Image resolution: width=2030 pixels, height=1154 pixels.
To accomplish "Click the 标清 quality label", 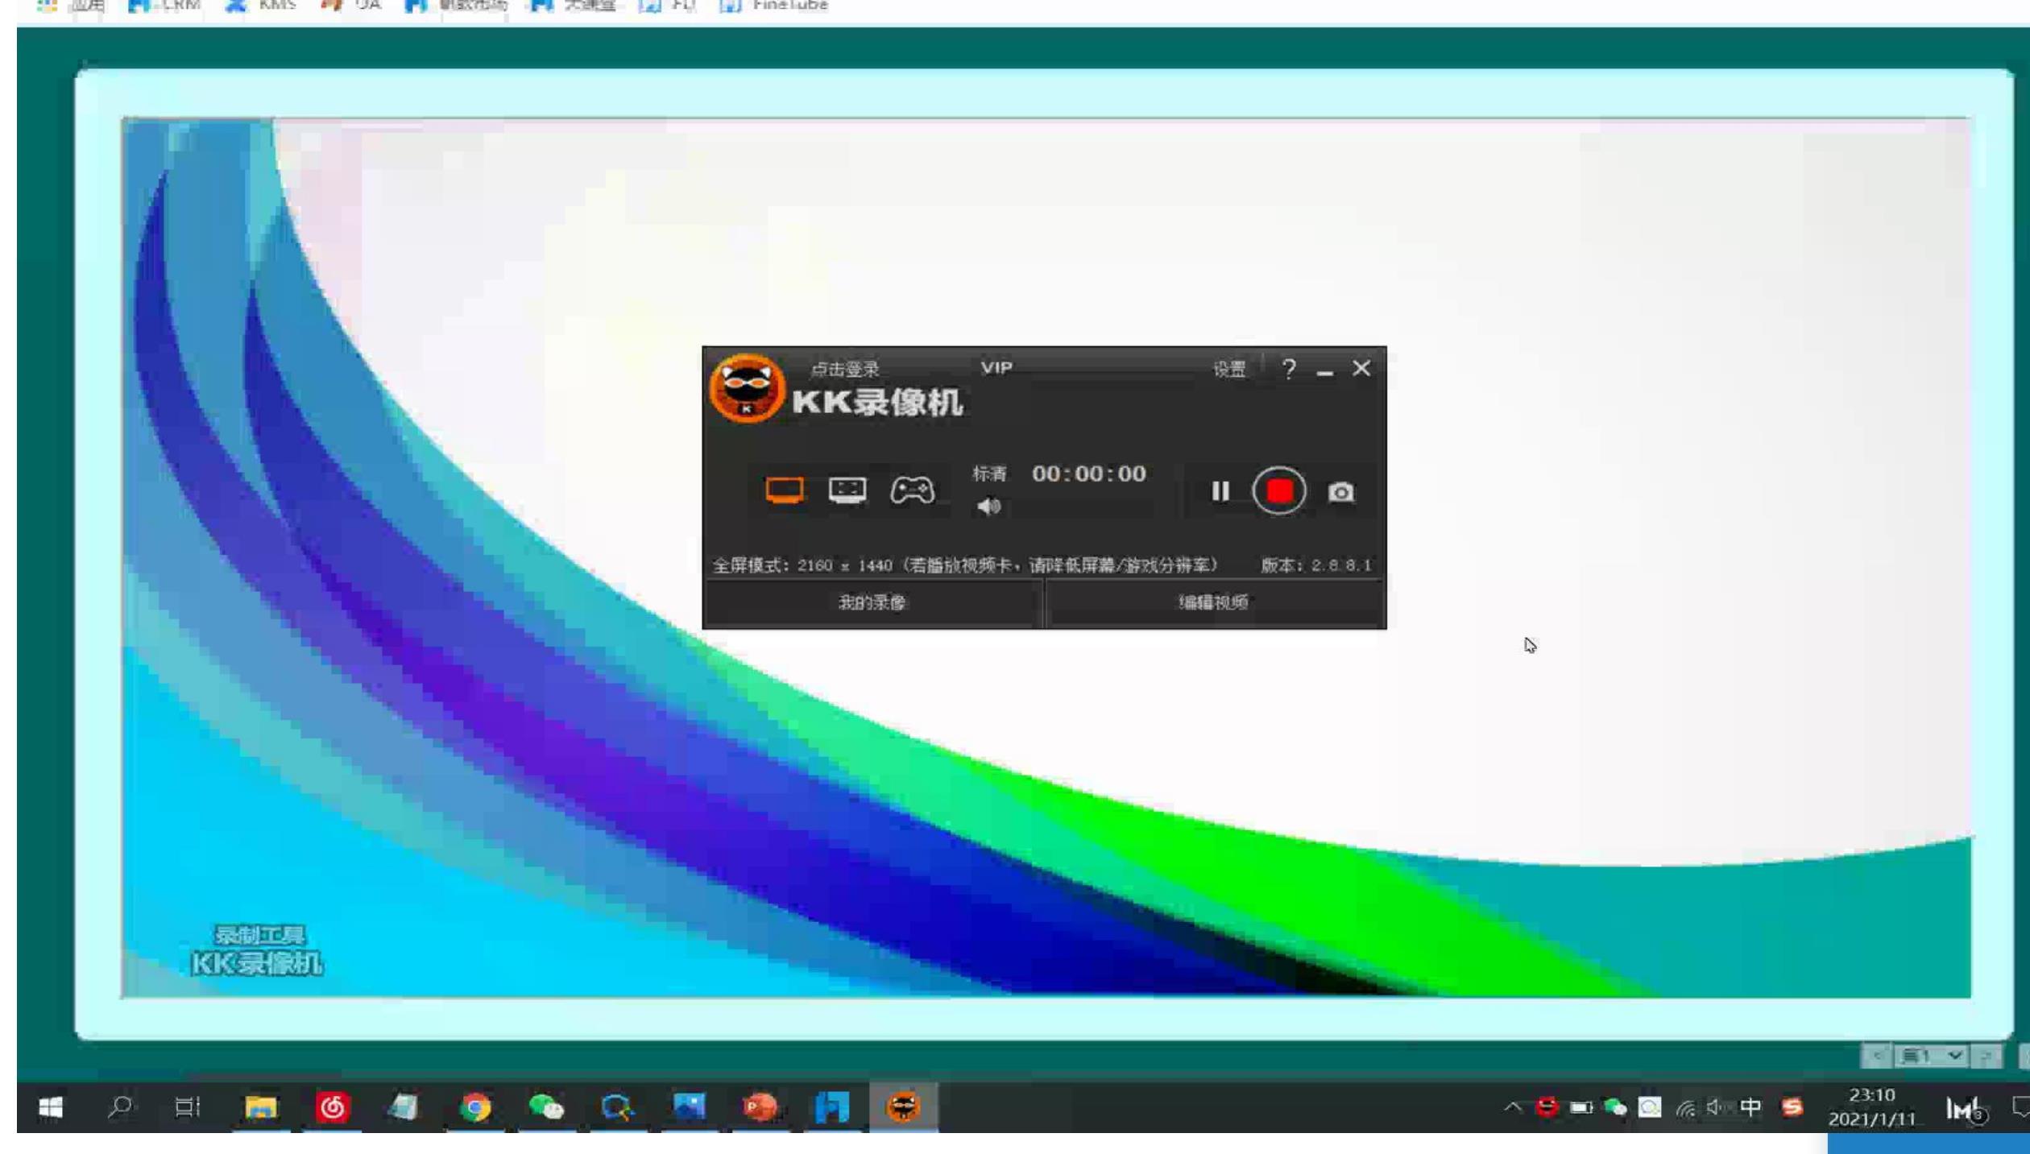I will point(989,474).
